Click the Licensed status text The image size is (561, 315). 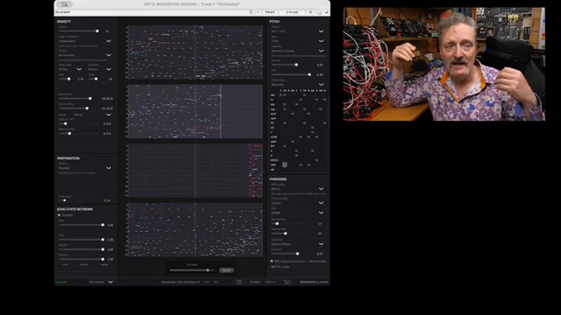[x=60, y=282]
